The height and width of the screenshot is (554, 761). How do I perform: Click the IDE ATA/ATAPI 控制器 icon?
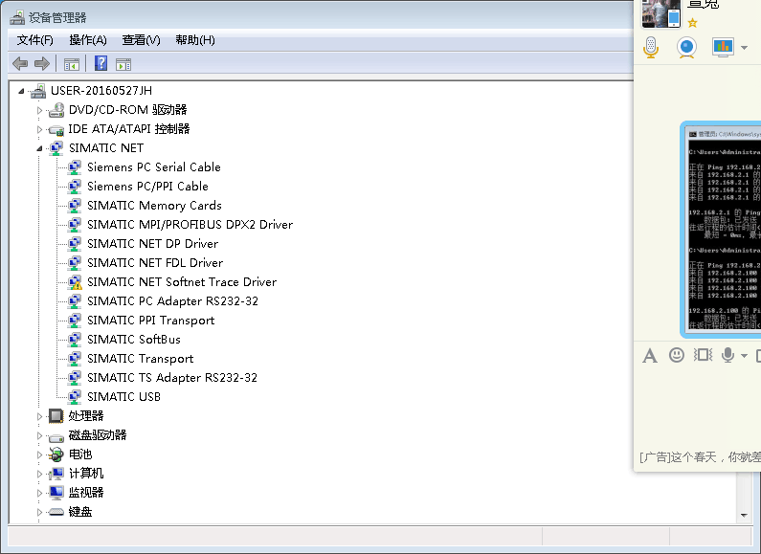(56, 129)
